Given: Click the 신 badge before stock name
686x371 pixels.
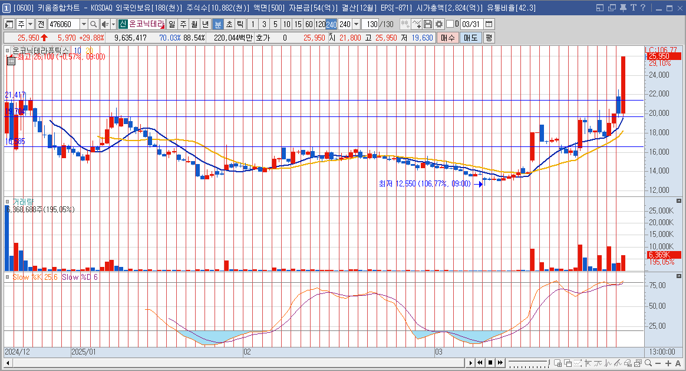Looking at the screenshot, I should tap(123, 25).
